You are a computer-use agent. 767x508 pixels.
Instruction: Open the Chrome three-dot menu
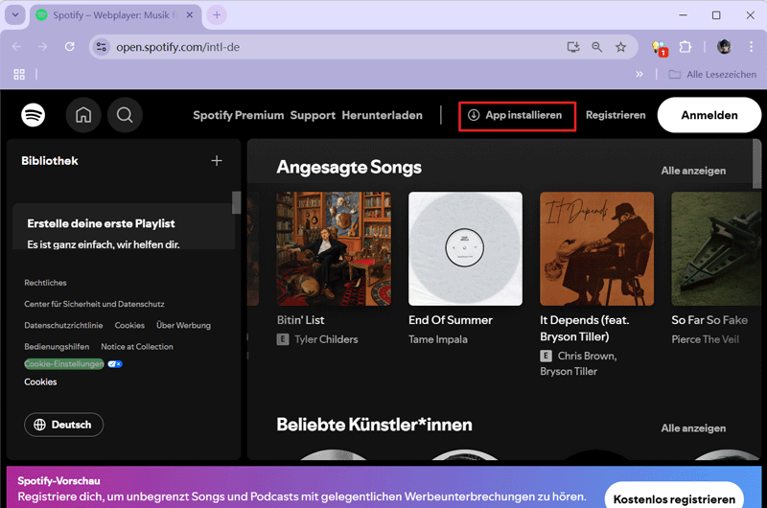point(751,47)
